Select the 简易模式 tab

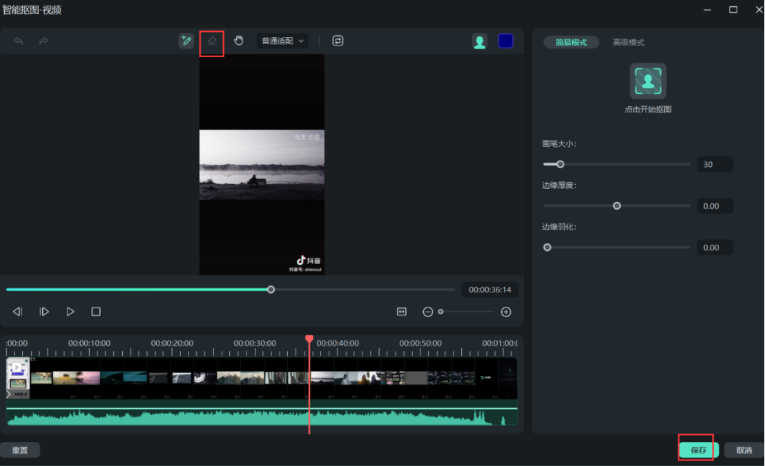571,42
